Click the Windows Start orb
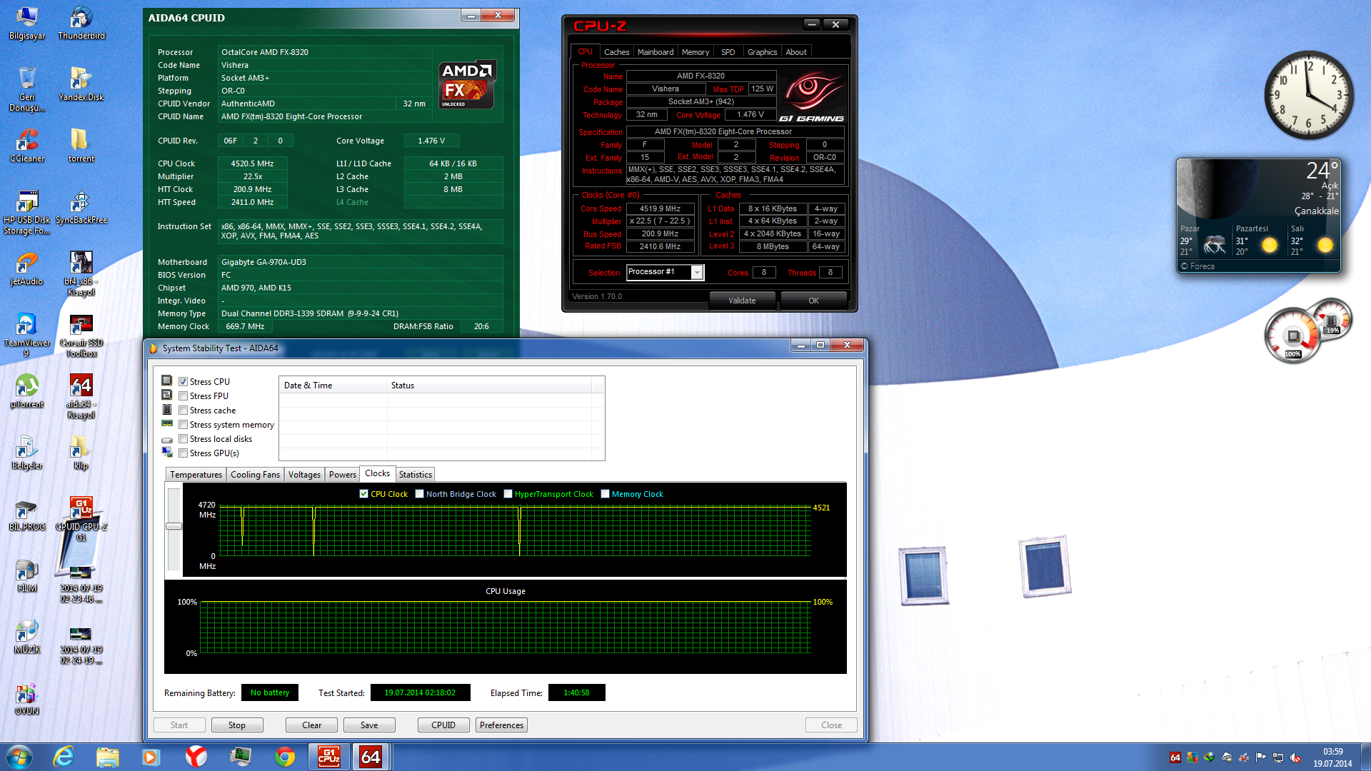This screenshot has height=771, width=1371. click(19, 757)
